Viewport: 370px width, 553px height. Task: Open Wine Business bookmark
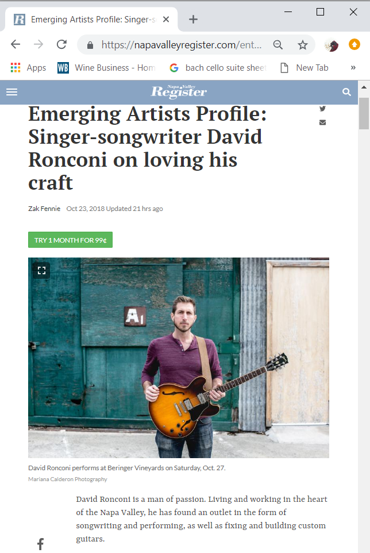(x=106, y=68)
